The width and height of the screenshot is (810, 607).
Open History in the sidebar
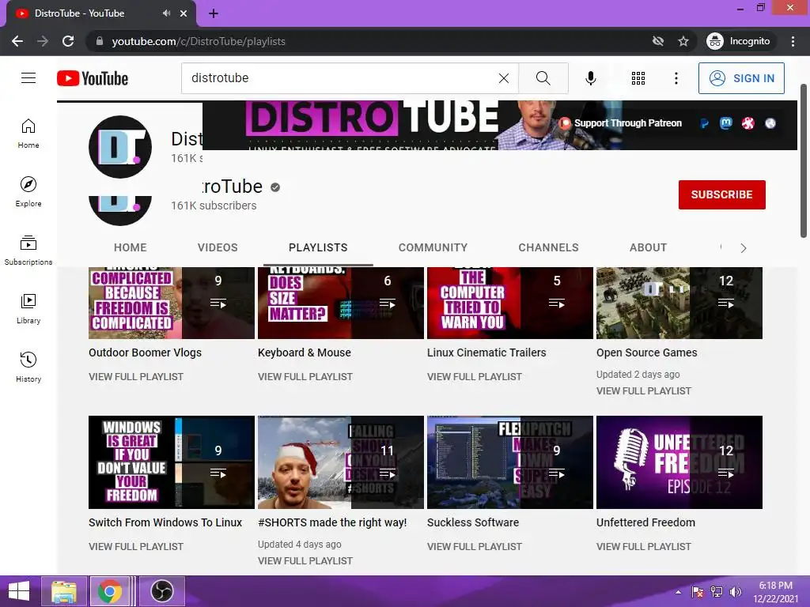pos(28,367)
